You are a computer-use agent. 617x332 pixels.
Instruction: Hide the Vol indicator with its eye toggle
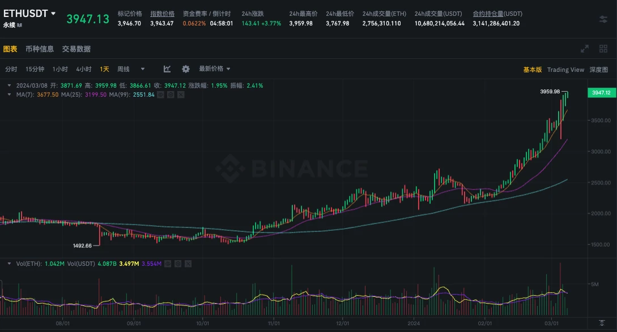pyautogui.click(x=168, y=264)
